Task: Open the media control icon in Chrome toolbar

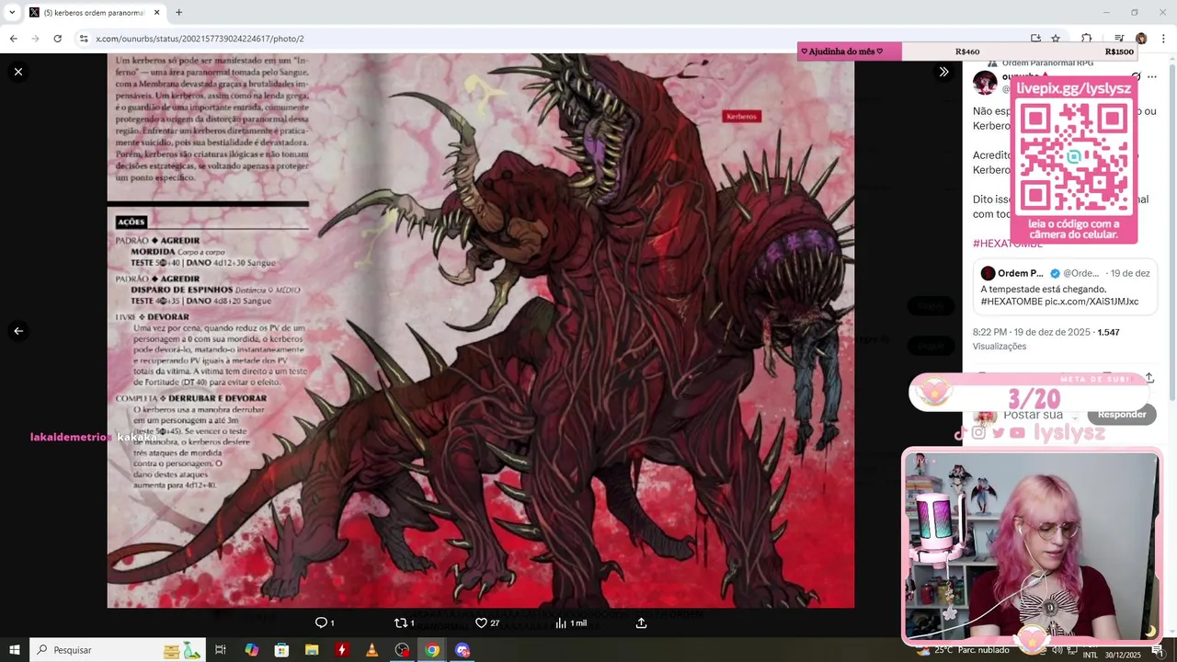Action: point(1119,39)
